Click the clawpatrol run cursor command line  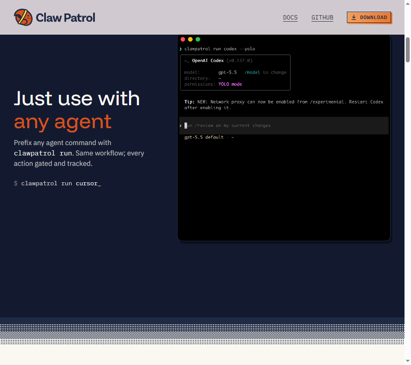[58, 184]
